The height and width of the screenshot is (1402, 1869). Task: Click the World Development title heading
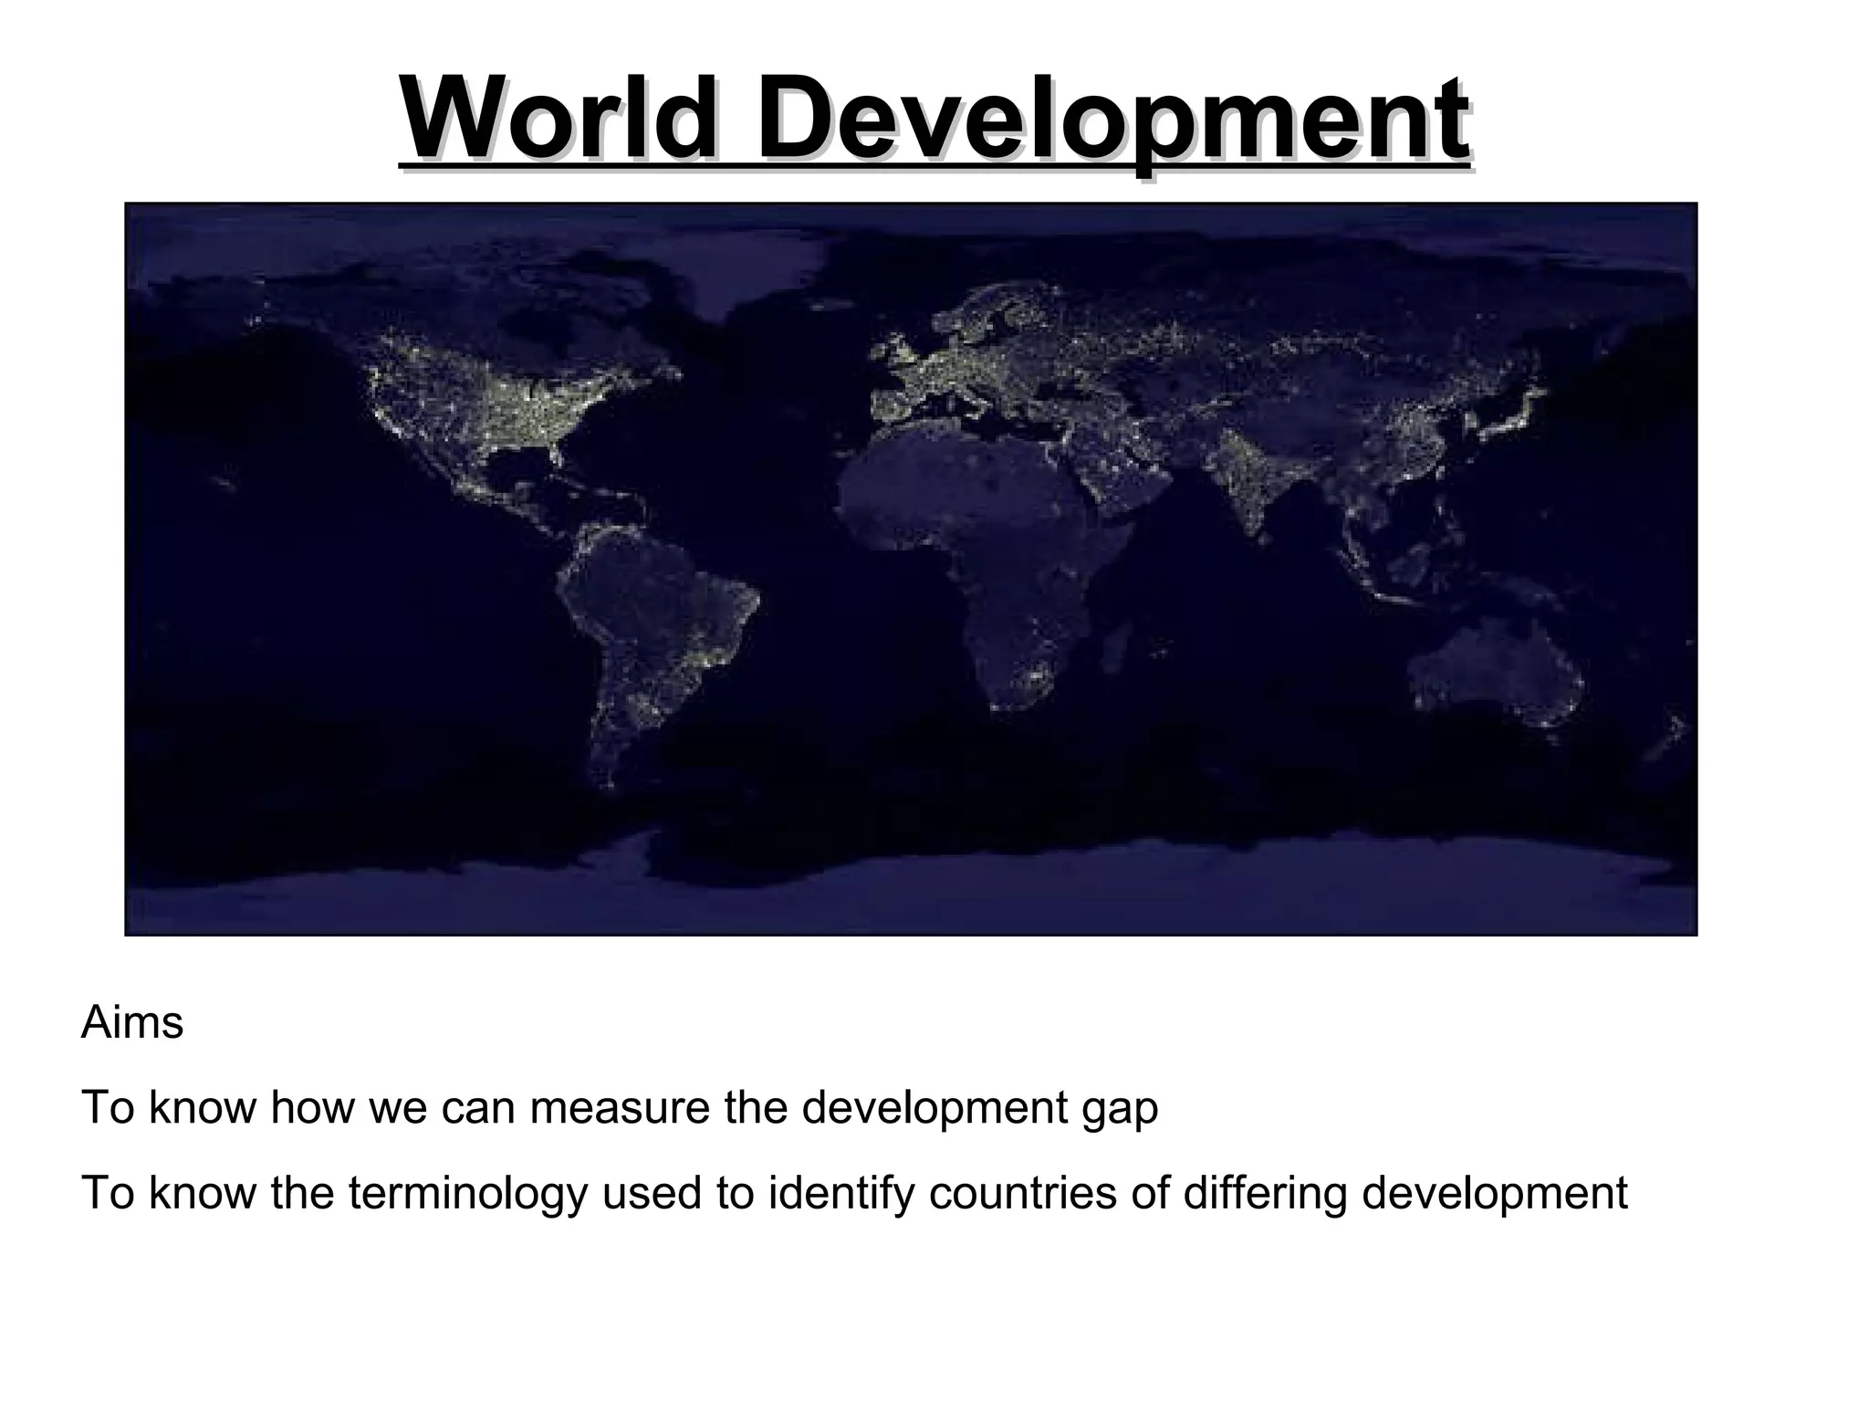click(x=934, y=120)
